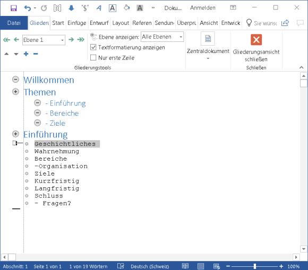Viewport: 308px width, 270px height.
Task: Save document with the floppy disk icon
Action: click(14, 8)
